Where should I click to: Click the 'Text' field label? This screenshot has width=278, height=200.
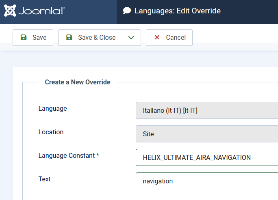pyautogui.click(x=45, y=179)
